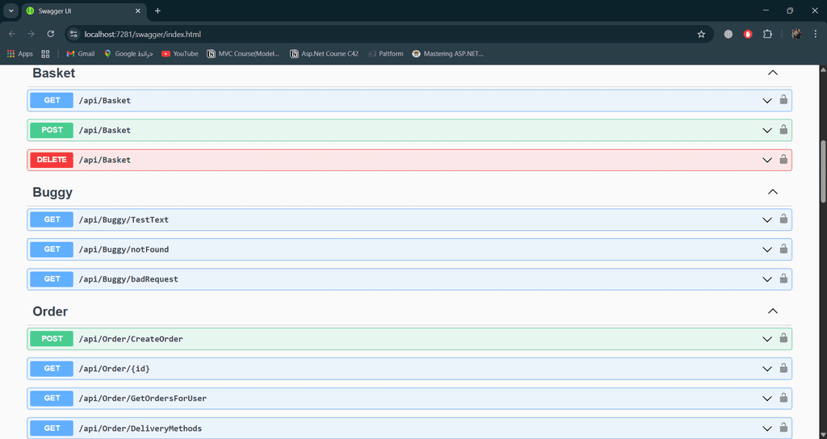This screenshot has height=439, width=827.
Task: Click the GET button for /api/Buggy/badRequest
Action: (x=52, y=279)
